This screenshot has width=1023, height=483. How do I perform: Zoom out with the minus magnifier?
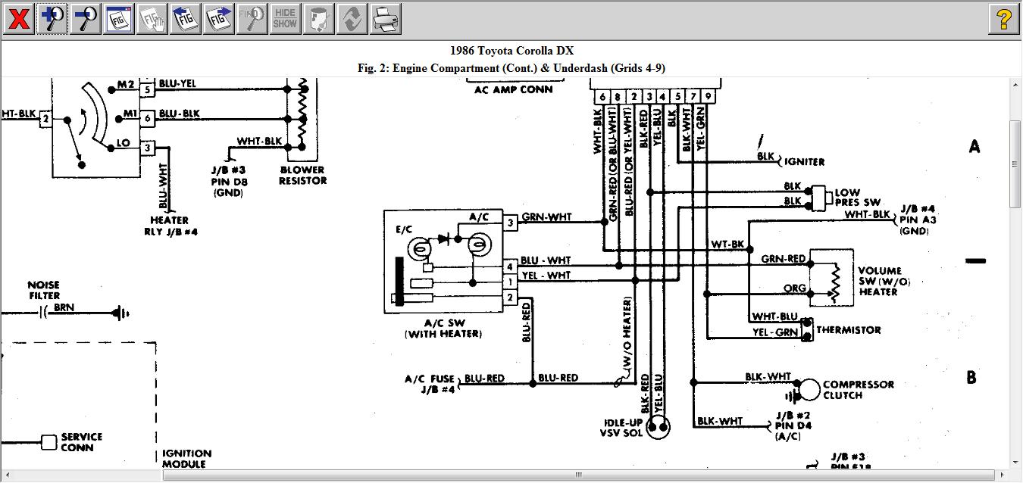tap(86, 19)
